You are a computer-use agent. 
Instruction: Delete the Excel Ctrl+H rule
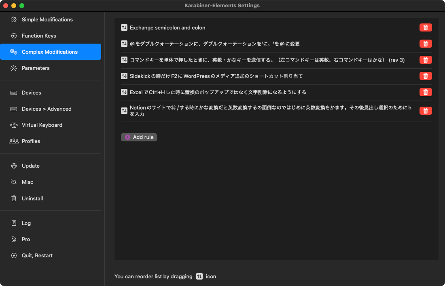pyautogui.click(x=426, y=92)
